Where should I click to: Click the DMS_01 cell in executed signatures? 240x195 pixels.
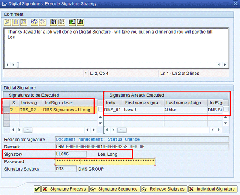[113, 110]
